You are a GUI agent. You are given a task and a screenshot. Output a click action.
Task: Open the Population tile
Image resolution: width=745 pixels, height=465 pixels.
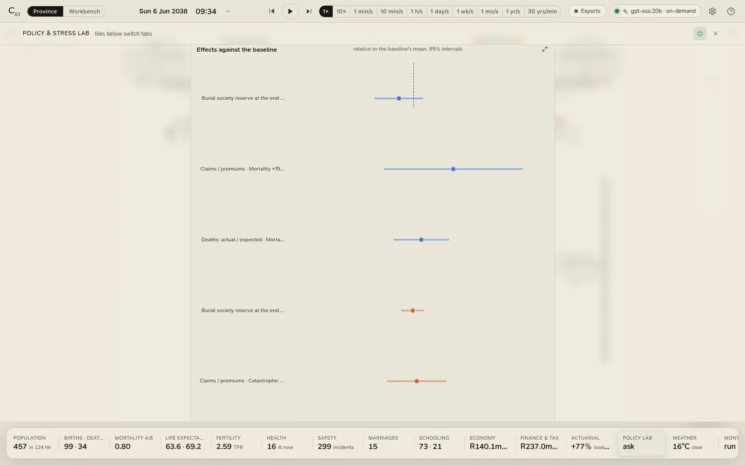[x=33, y=443]
